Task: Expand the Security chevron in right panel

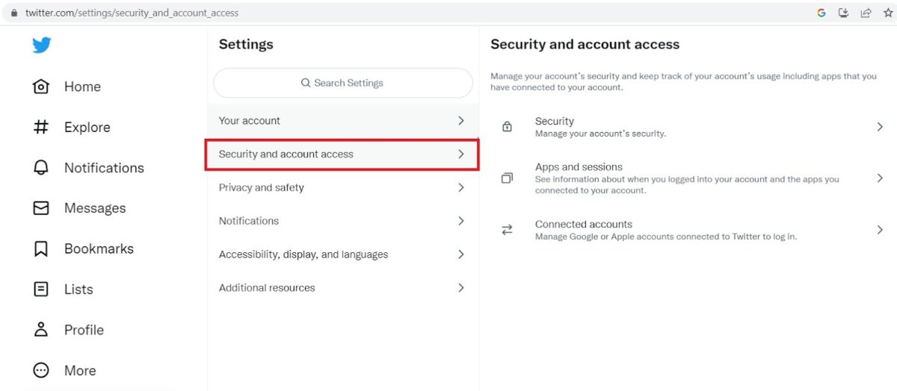Action: (880, 127)
